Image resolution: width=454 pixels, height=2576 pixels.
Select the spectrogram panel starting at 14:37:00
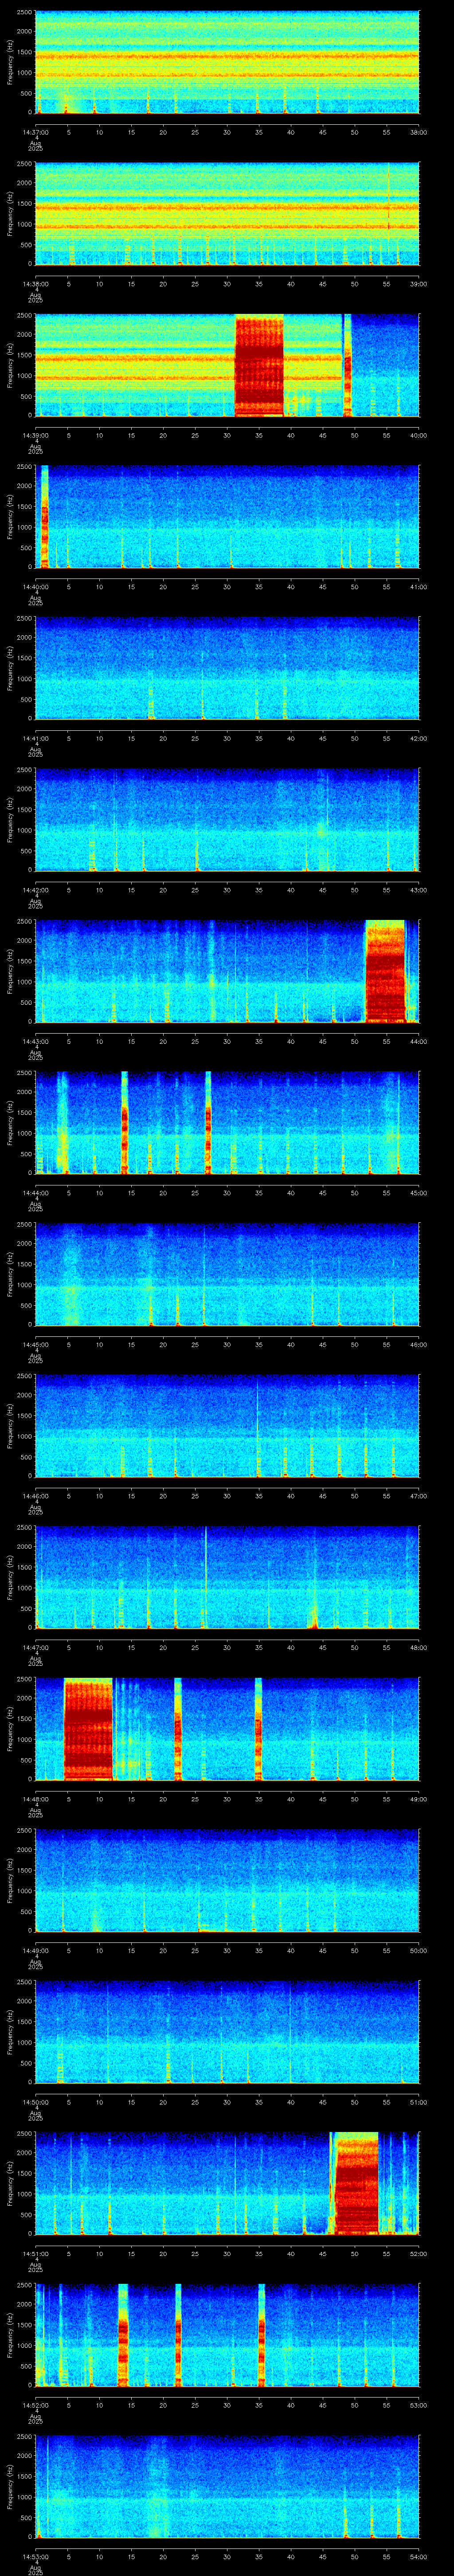(x=227, y=63)
